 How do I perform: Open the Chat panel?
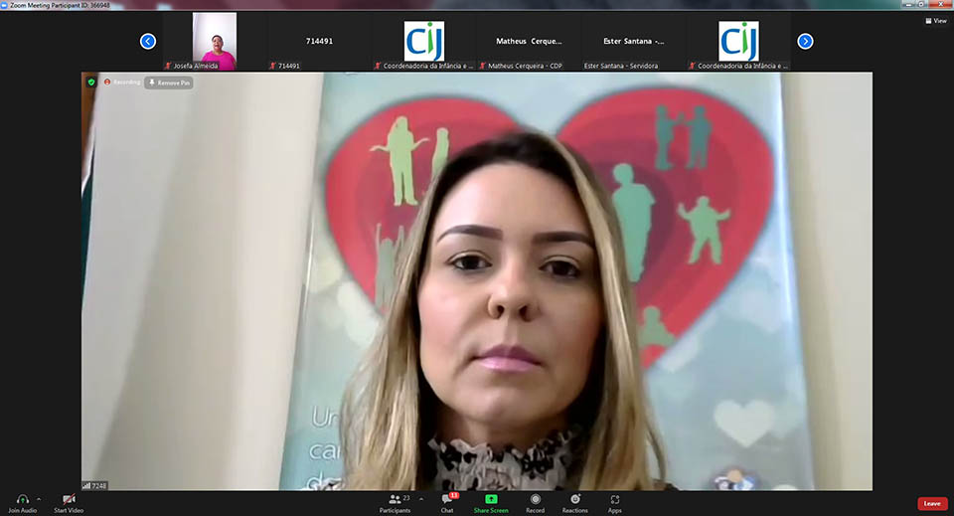click(x=447, y=500)
